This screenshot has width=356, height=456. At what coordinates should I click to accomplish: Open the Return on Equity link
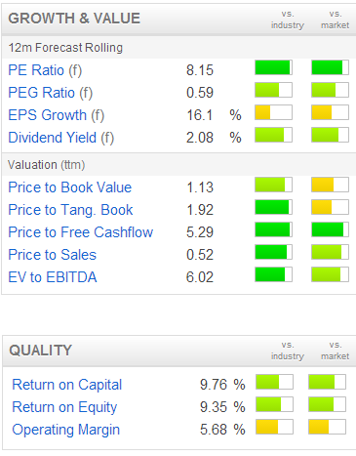tap(64, 407)
